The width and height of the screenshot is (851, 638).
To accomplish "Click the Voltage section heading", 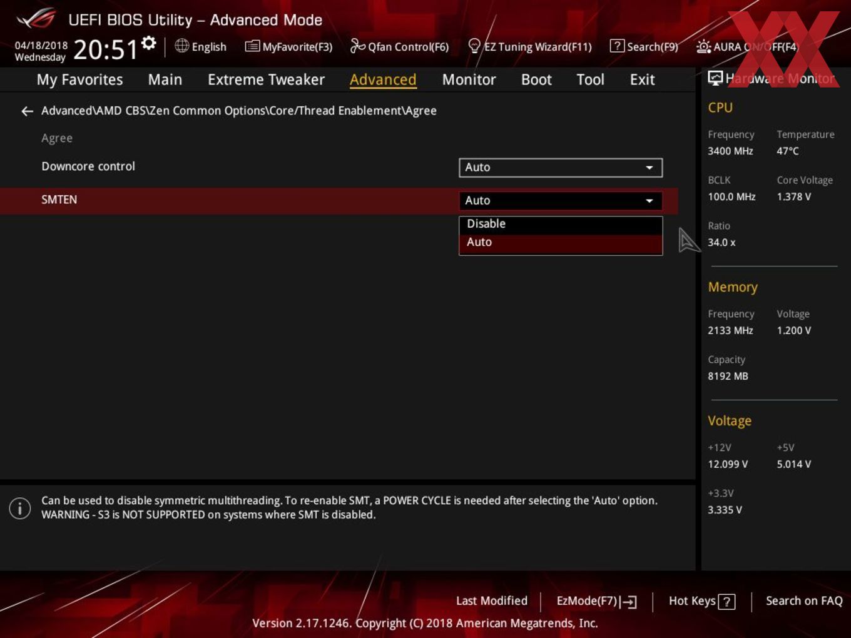I will [730, 421].
